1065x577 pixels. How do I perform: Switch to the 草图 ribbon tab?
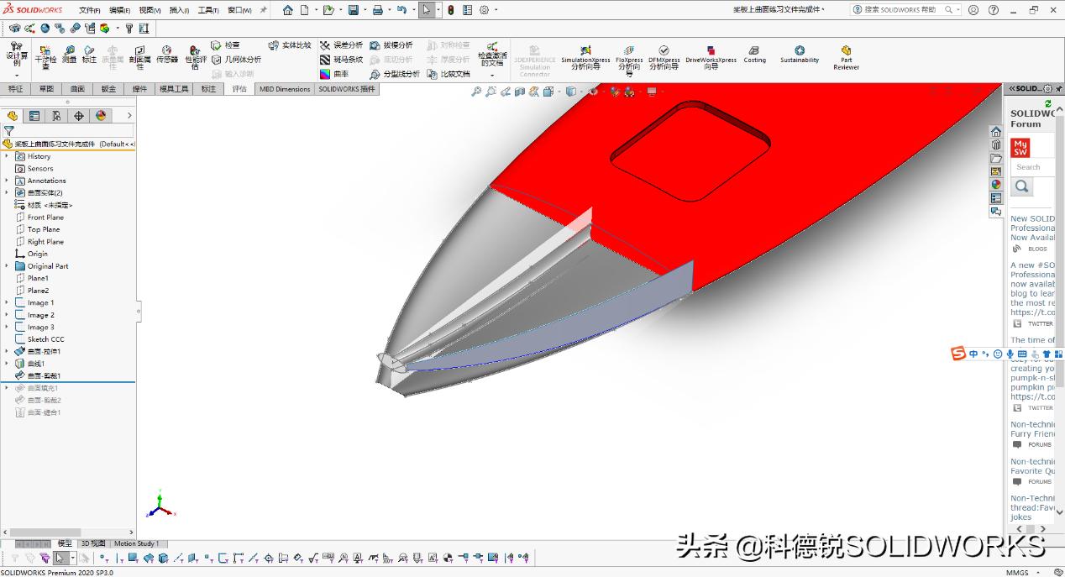(46, 89)
